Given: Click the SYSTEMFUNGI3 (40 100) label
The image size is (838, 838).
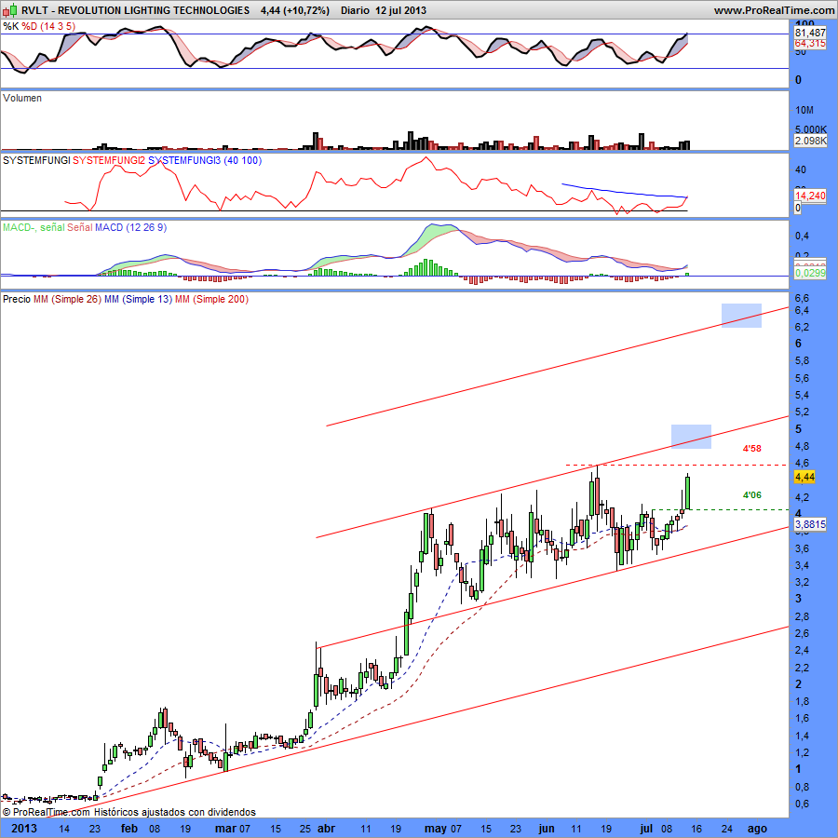Looking at the screenshot, I should click(205, 160).
